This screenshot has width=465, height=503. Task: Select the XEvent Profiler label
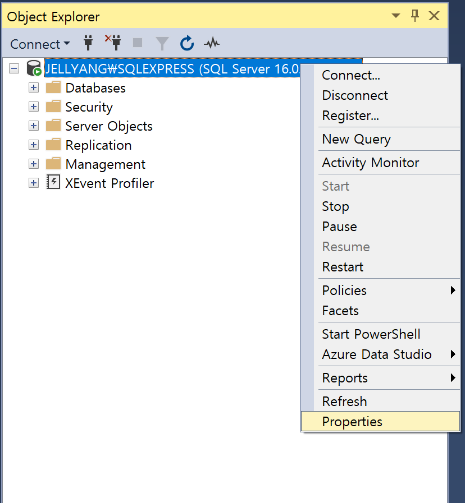click(x=110, y=183)
